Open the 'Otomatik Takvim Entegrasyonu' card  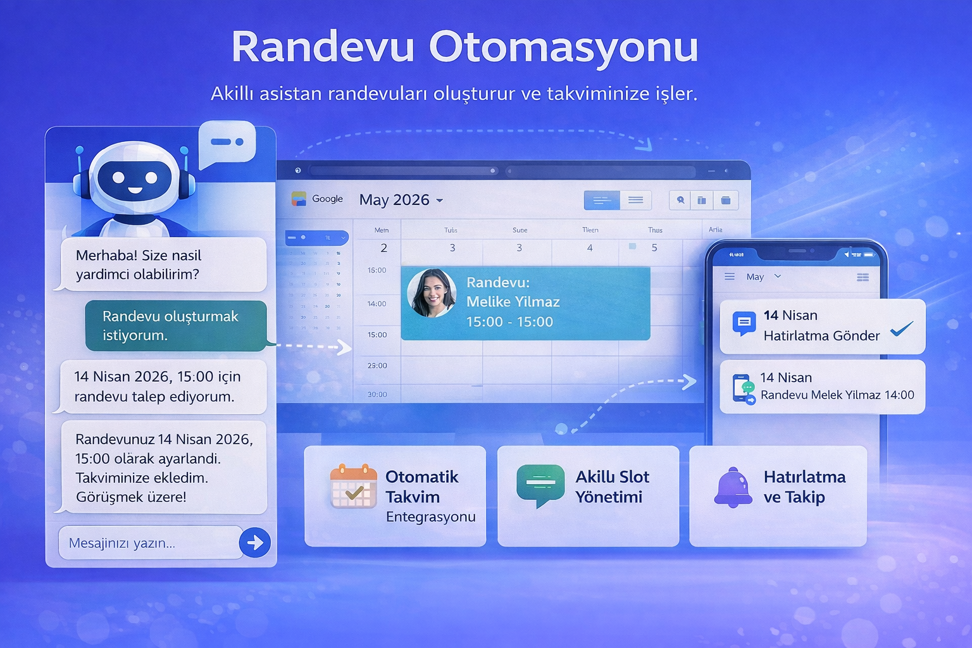[x=396, y=496]
